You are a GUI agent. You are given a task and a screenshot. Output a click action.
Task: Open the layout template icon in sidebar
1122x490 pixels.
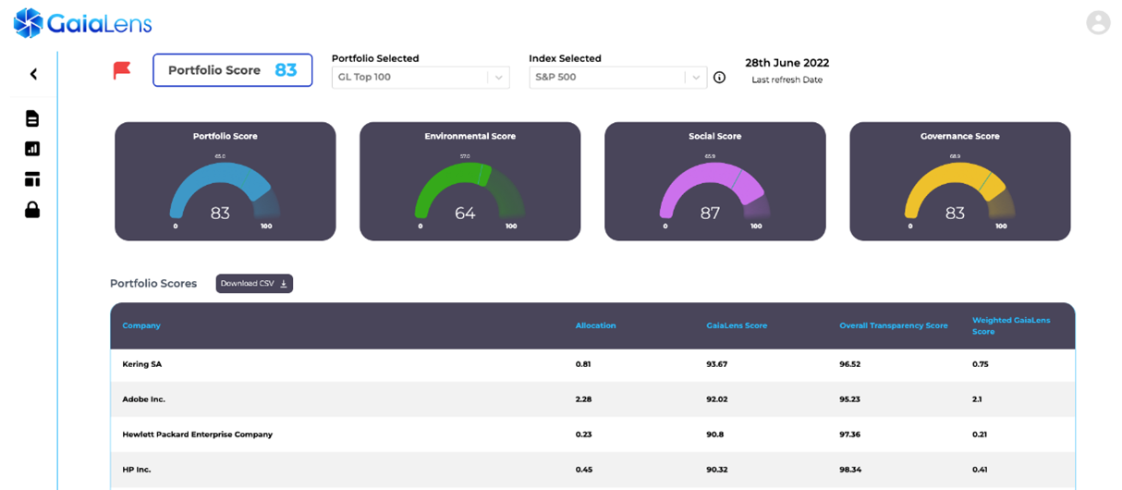pos(32,179)
